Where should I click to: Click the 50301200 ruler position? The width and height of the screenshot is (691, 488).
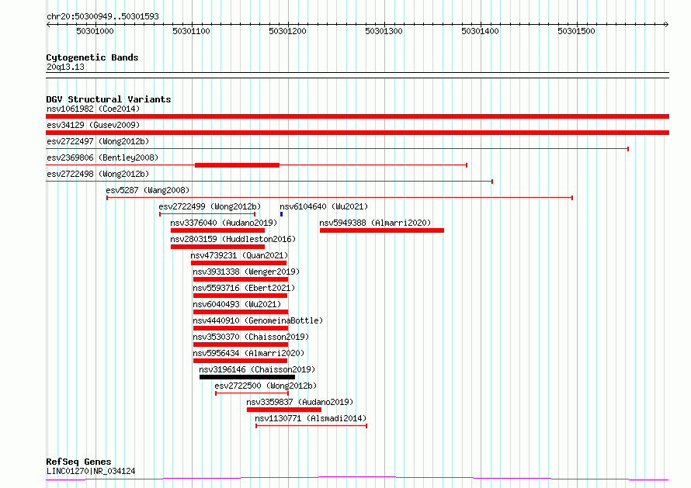pos(287,31)
